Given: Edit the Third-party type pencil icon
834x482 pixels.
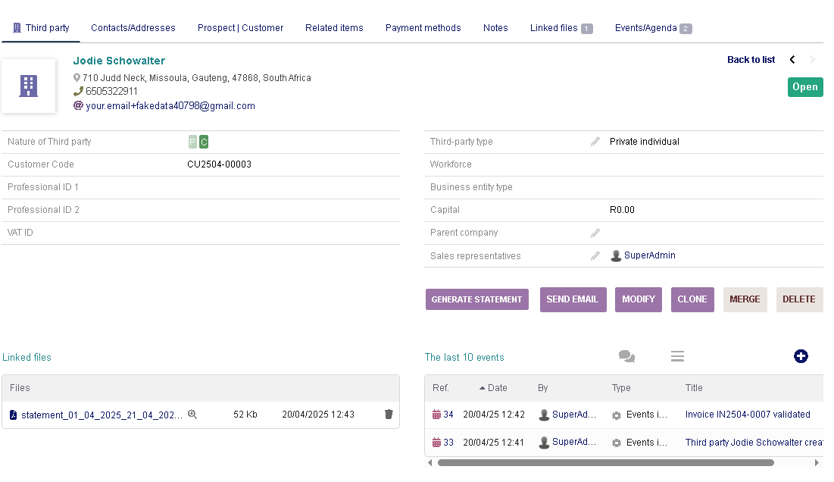Looking at the screenshot, I should 595,142.
